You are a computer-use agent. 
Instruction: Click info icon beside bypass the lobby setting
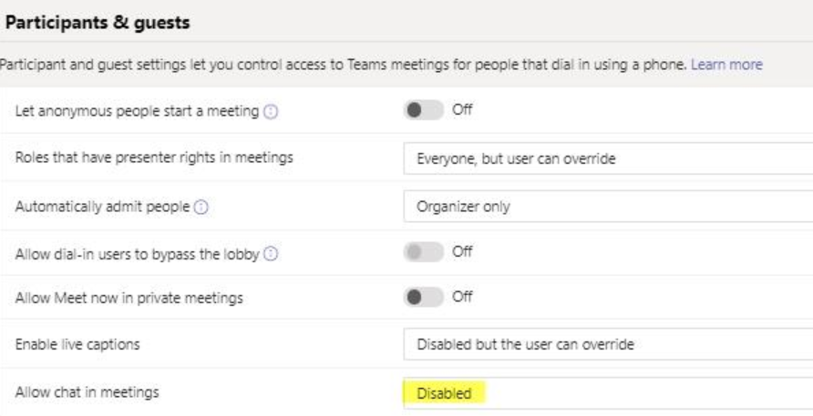271,254
